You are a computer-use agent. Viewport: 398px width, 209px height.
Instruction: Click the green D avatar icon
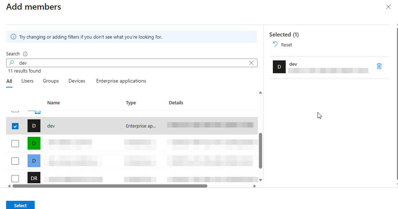pos(34,143)
